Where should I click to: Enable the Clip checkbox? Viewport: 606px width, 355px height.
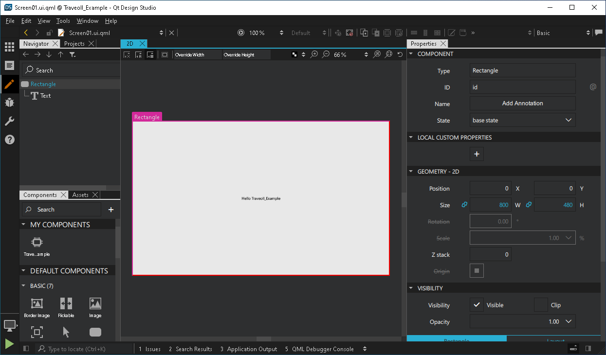point(541,305)
